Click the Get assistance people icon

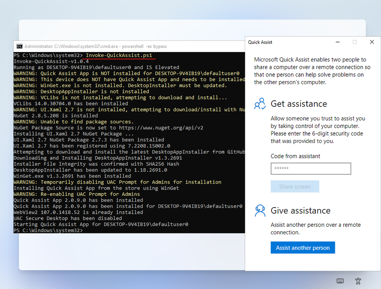click(x=260, y=104)
